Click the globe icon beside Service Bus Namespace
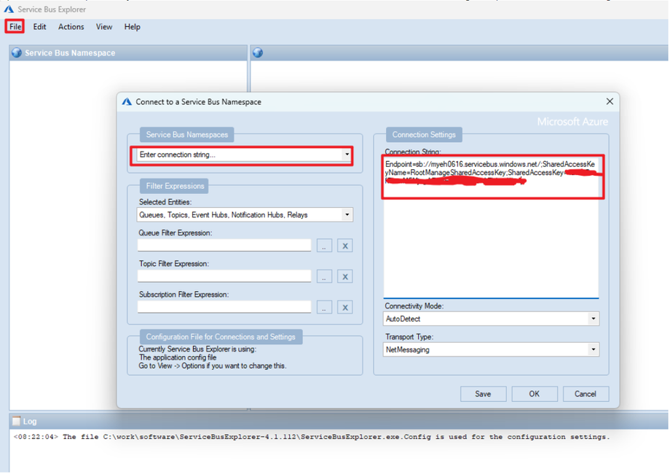Image resolution: width=670 pixels, height=474 pixels. click(17, 53)
